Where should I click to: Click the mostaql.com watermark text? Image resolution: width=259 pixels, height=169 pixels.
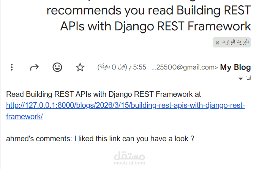click(x=129, y=163)
